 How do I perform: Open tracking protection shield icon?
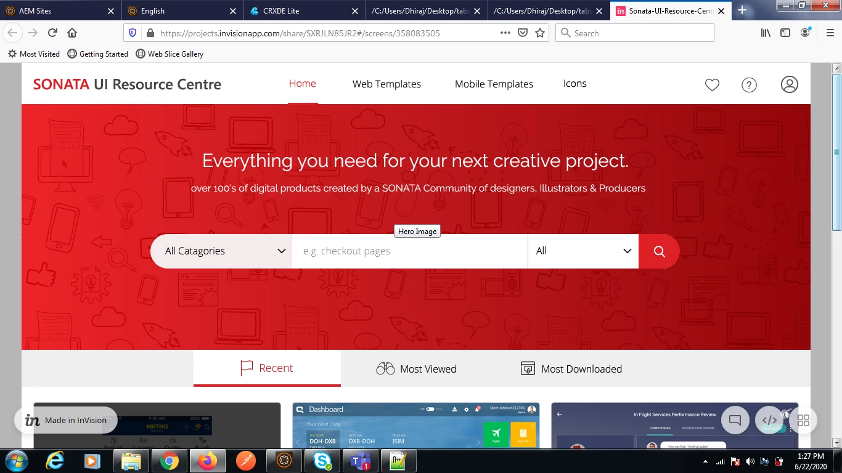click(133, 33)
